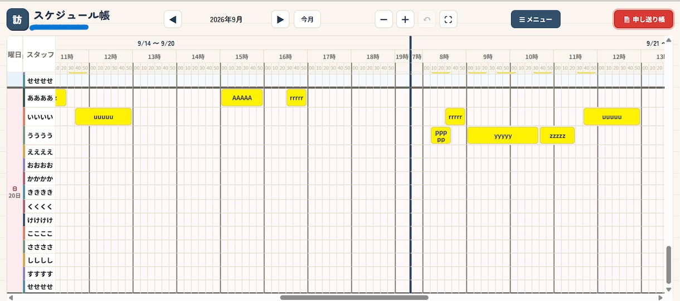Click staff name きききき
The width and height of the screenshot is (680, 301).
click(40, 193)
